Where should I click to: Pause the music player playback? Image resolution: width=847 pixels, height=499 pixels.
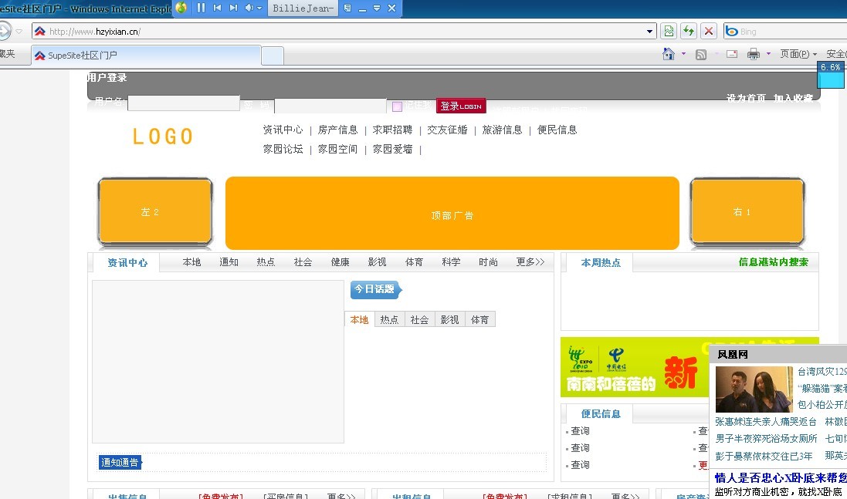coord(202,8)
